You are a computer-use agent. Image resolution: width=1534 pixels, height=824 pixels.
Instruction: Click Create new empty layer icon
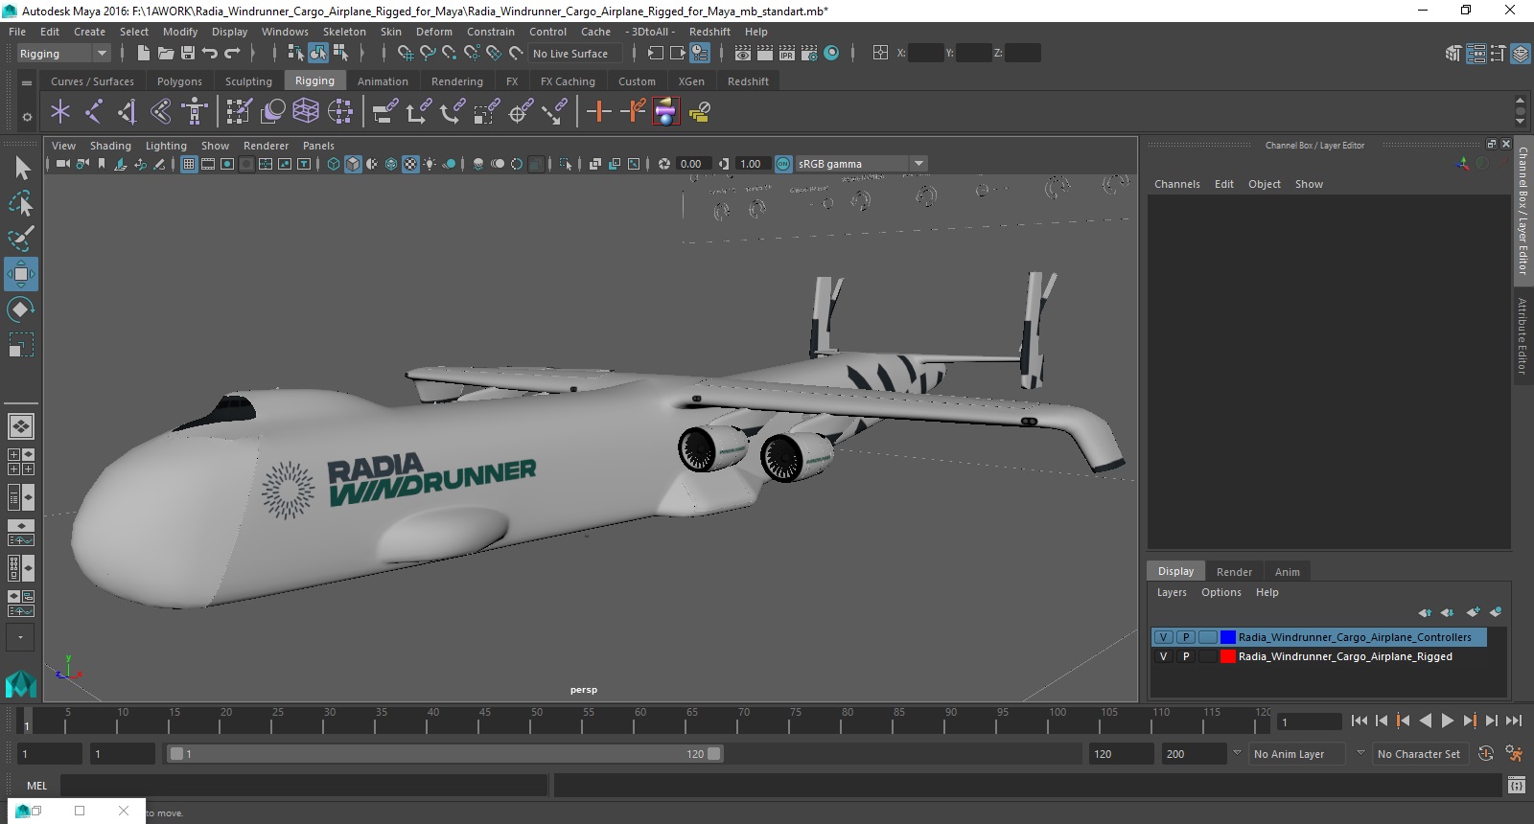(x=1473, y=612)
